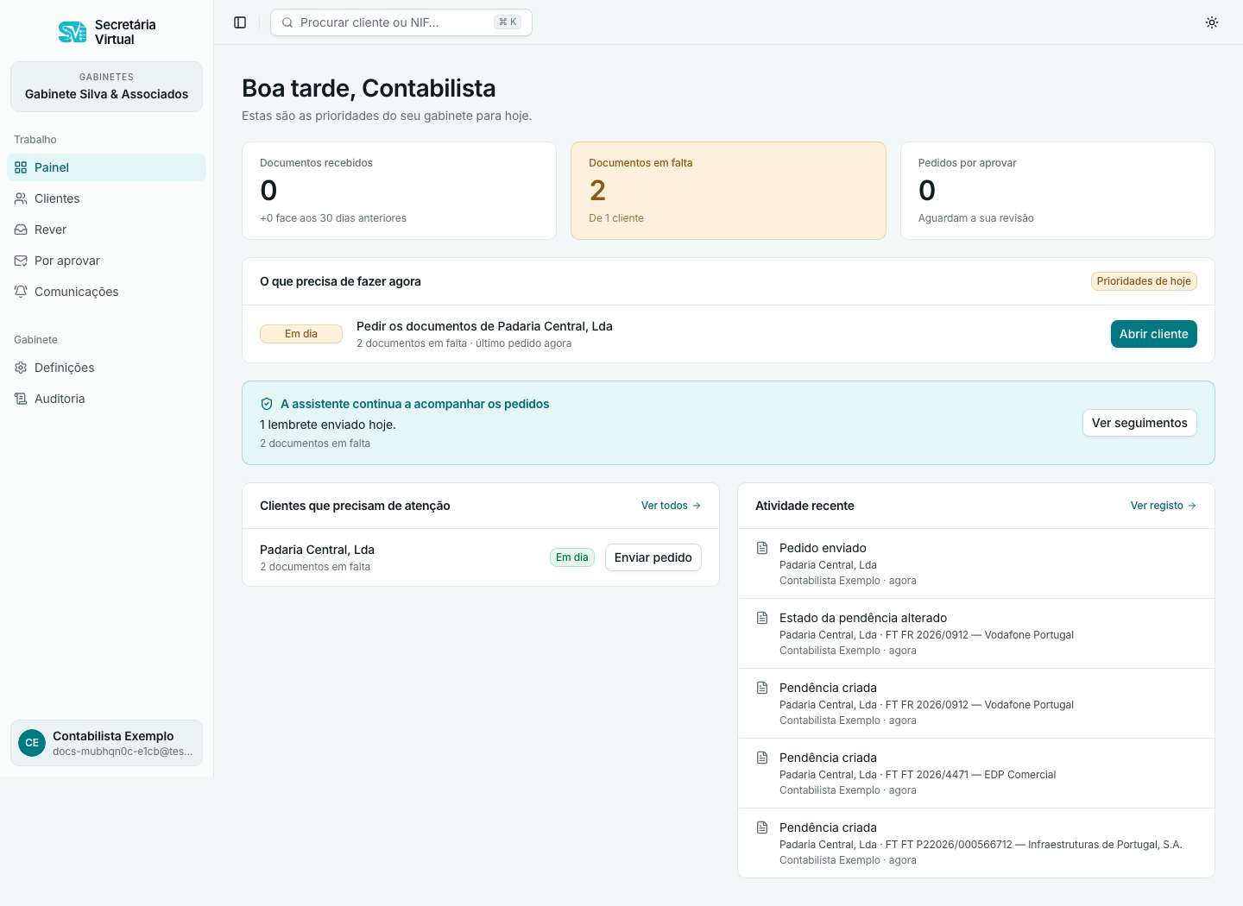This screenshot has width=1243, height=906.
Task: Click the Definições gear icon
Action: click(x=21, y=368)
